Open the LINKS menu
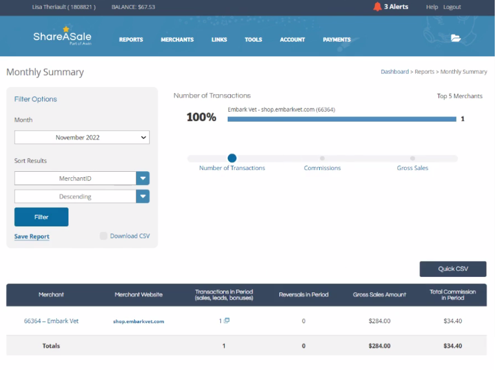Image resolution: width=496 pixels, height=370 pixels. 219,40
